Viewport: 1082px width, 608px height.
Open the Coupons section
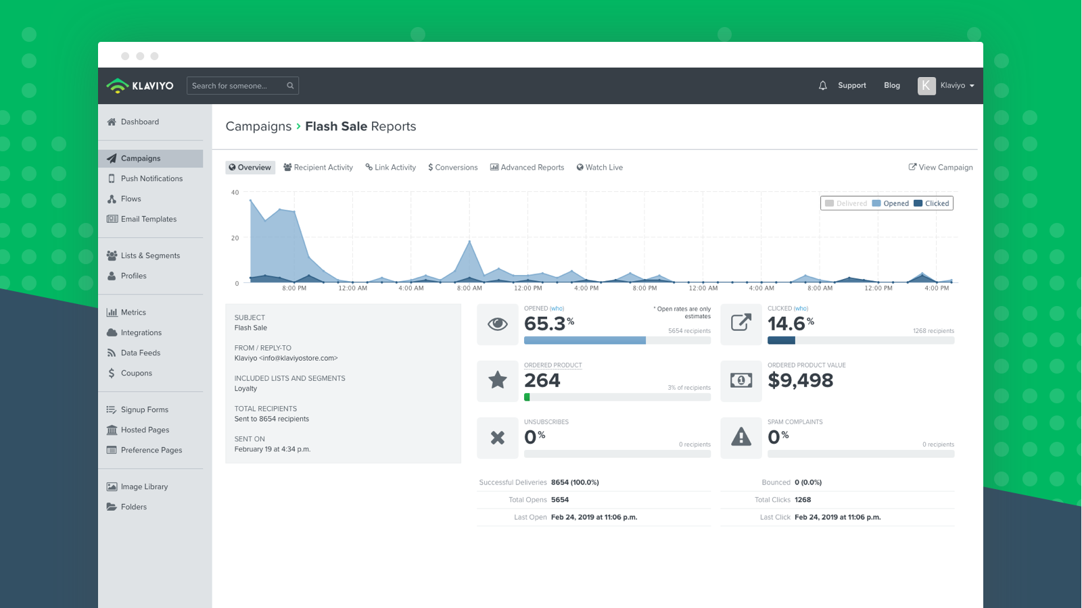[136, 373]
